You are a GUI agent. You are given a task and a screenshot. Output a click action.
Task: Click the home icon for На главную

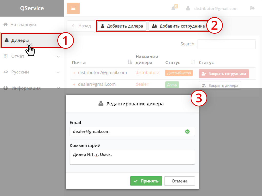(6, 24)
